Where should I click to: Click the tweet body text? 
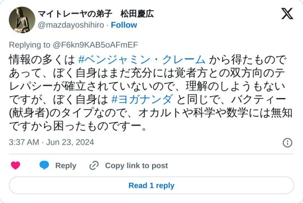point(151,93)
